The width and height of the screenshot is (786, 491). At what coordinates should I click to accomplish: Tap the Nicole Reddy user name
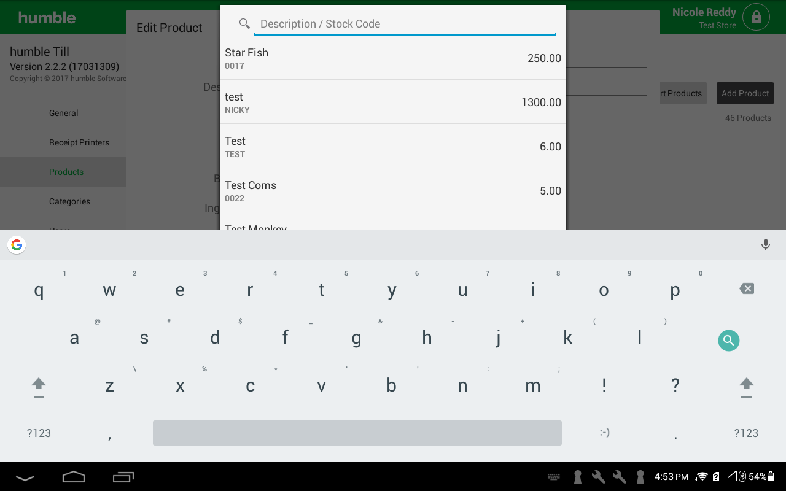[704, 12]
